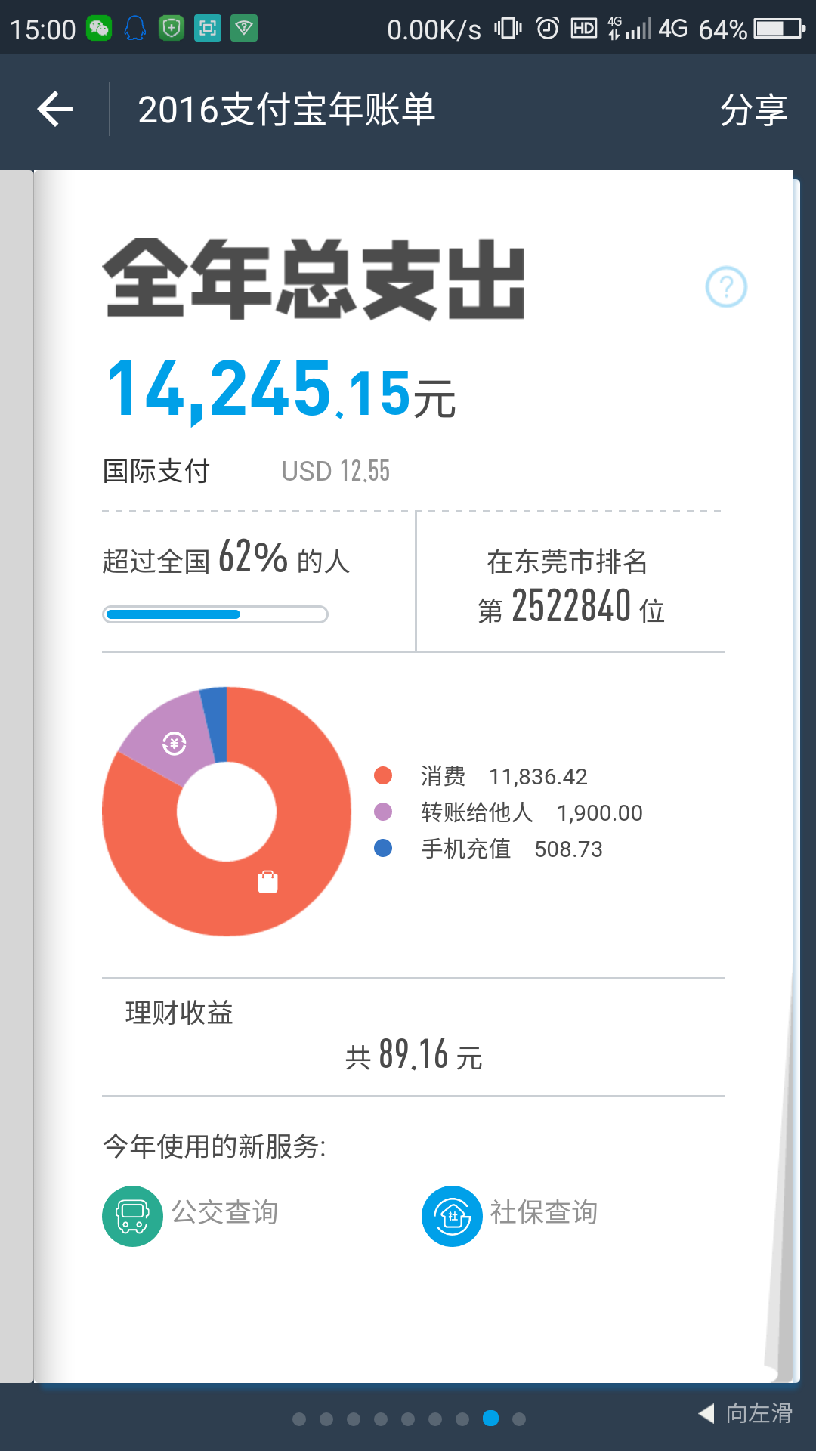This screenshot has width=816, height=1451.
Task: Tap the yuan transfer icon on chart
Action: tap(175, 744)
